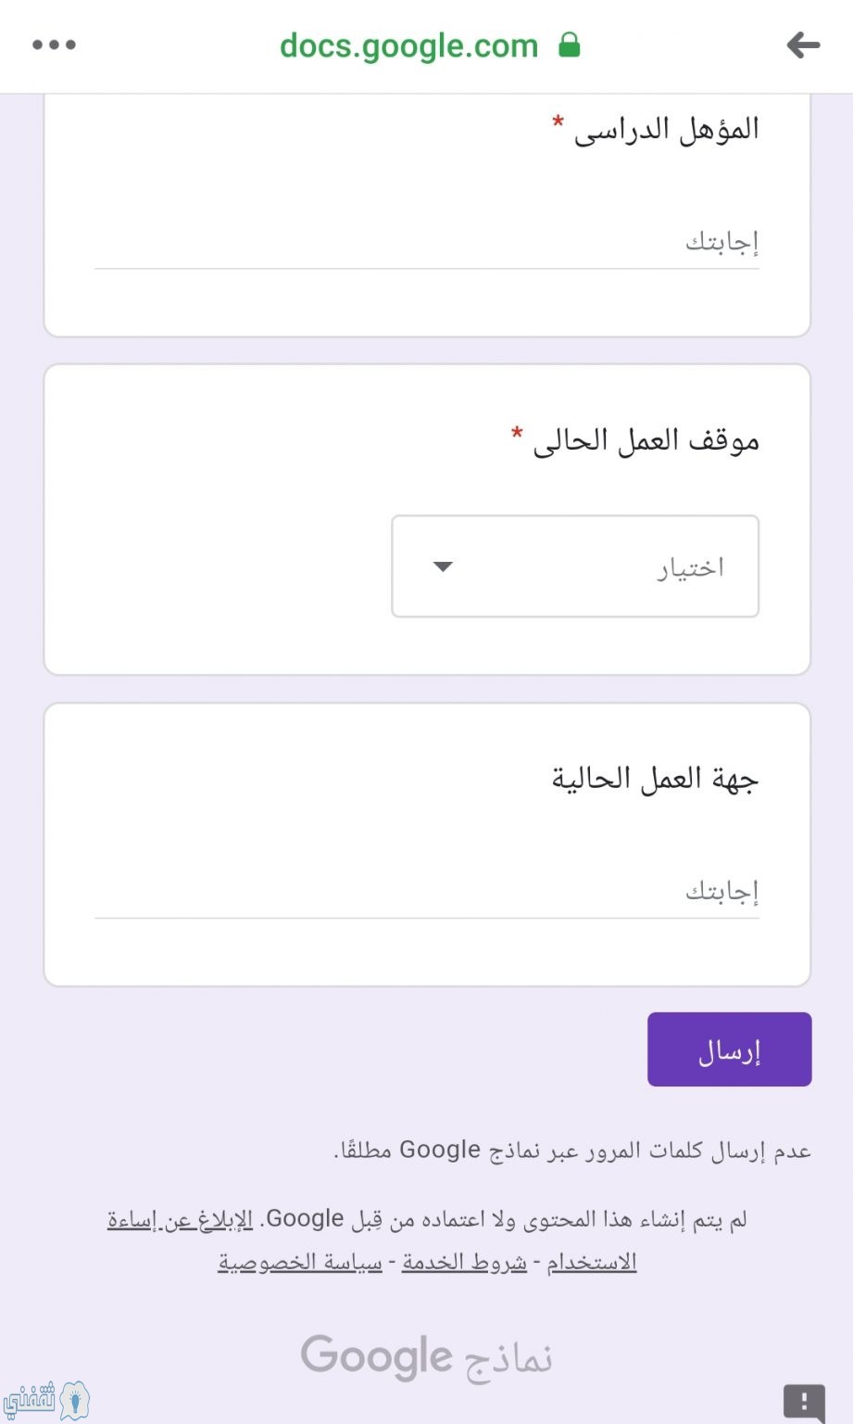Open the الإبلاغ عن إساءة الاستخدام link
853x1424 pixels.
[x=372, y=1240]
